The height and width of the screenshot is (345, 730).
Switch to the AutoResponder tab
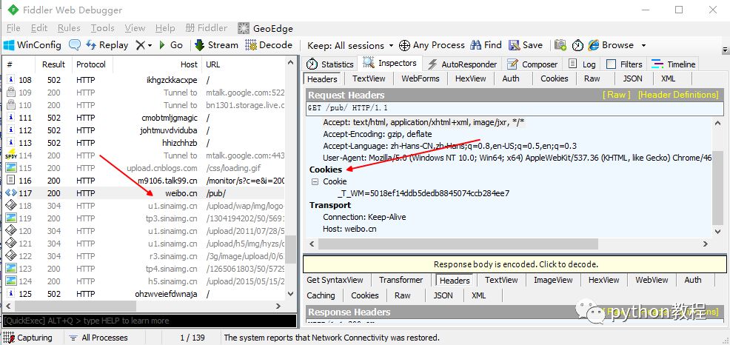pos(463,64)
